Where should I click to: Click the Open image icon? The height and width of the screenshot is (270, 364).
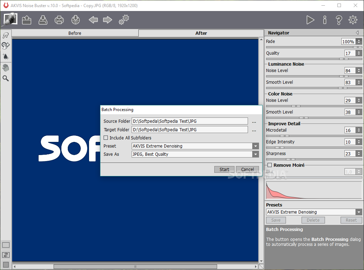pos(27,20)
